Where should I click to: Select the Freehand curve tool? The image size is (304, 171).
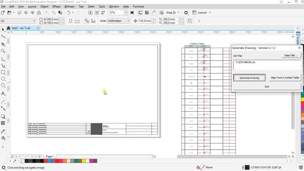pyautogui.click(x=3, y=59)
